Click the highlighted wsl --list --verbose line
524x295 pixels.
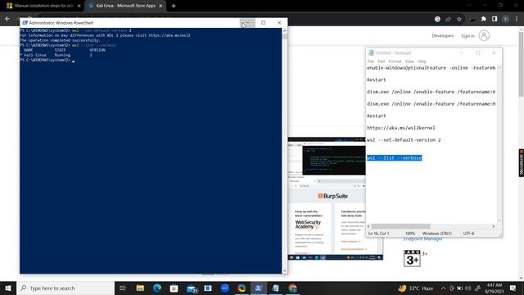tap(395, 158)
